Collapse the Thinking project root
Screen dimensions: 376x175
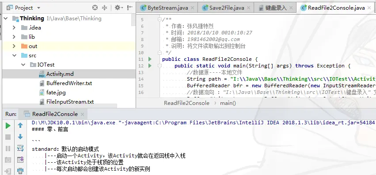(x=6, y=19)
